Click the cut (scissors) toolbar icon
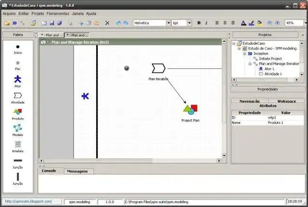This screenshot has height=207, width=308. click(x=81, y=23)
